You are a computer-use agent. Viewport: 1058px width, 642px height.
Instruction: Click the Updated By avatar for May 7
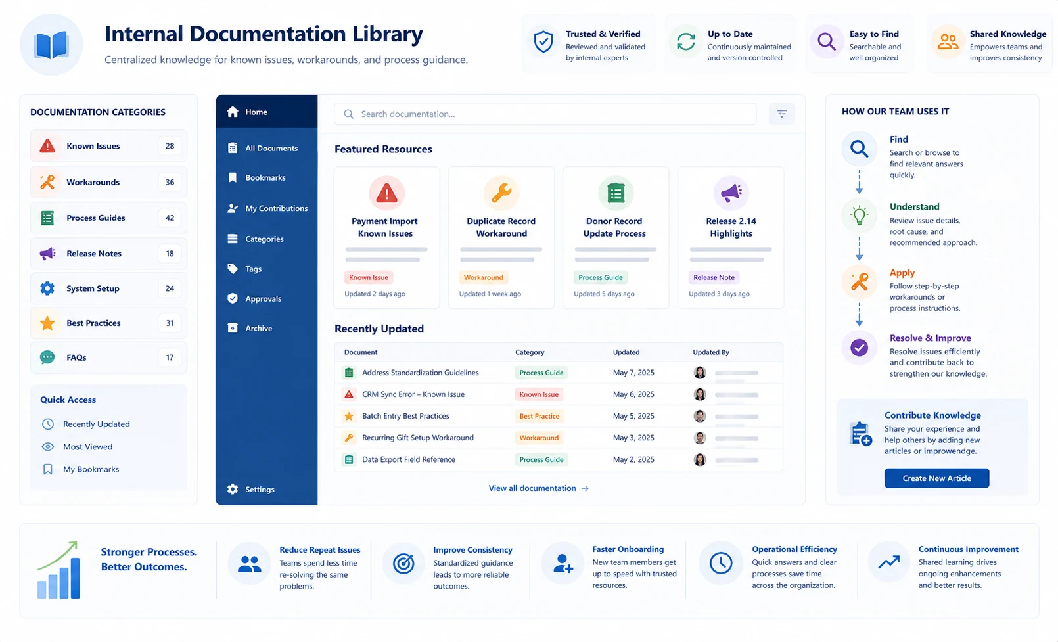700,373
